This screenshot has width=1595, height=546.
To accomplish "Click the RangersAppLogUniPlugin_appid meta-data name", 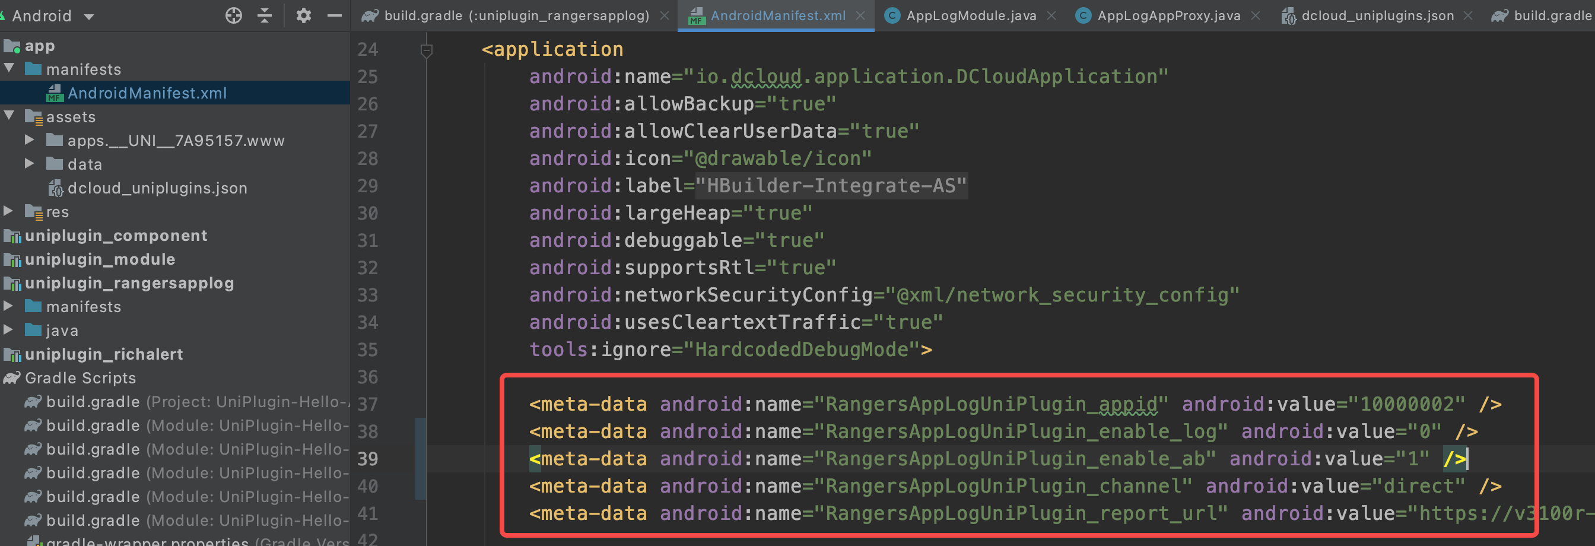I will click(992, 404).
